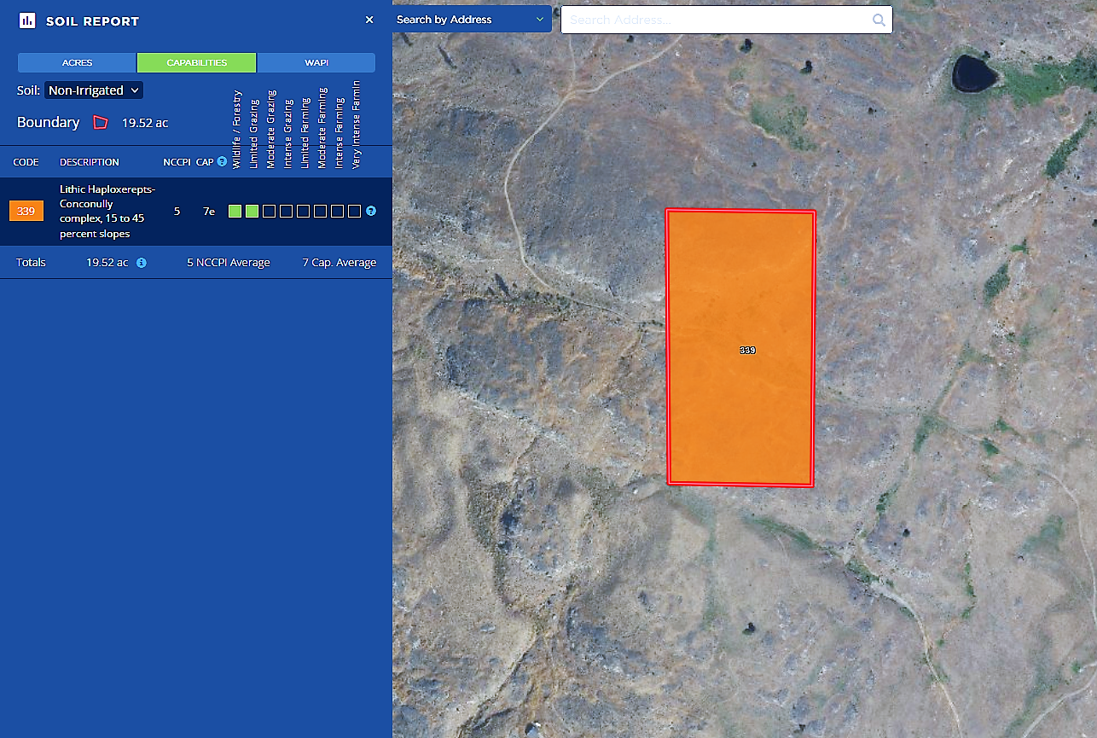This screenshot has height=738, width=1097.
Task: Click the help icon in soil row 339
Action: click(x=371, y=211)
